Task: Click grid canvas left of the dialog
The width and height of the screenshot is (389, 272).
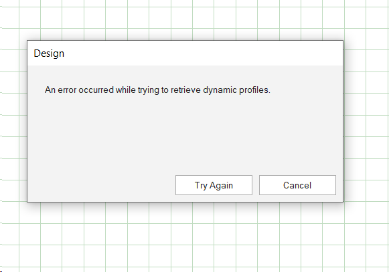Action: (13, 122)
